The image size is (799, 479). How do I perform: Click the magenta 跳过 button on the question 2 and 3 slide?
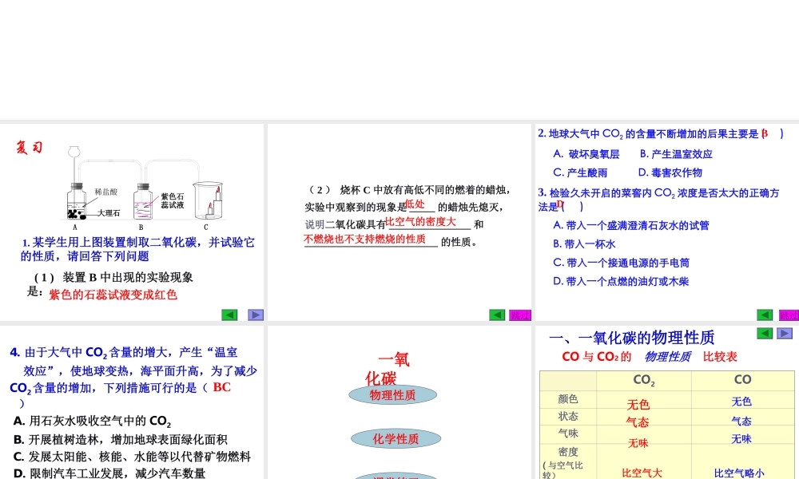(789, 315)
